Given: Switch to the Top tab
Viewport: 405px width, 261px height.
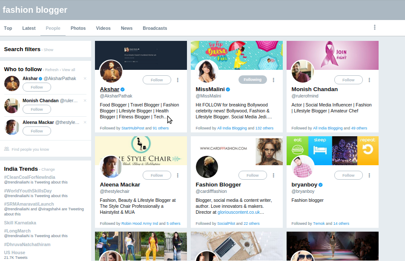Looking at the screenshot, I should coord(8,28).
